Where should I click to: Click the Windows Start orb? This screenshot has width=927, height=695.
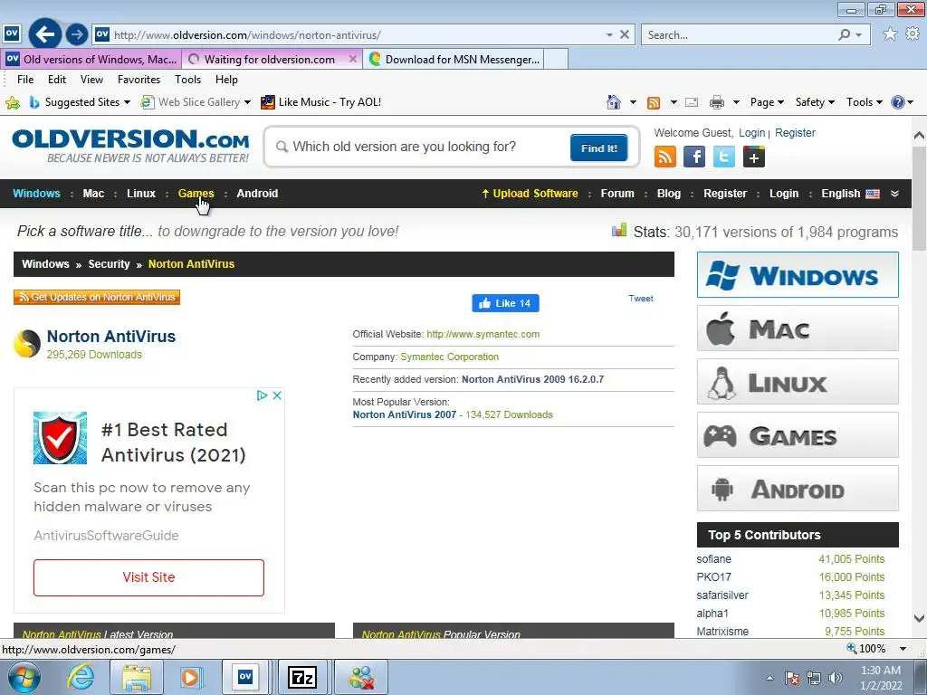(24, 677)
